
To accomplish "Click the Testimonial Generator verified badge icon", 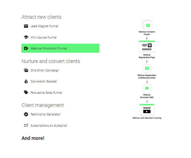I will click(x=26, y=114).
